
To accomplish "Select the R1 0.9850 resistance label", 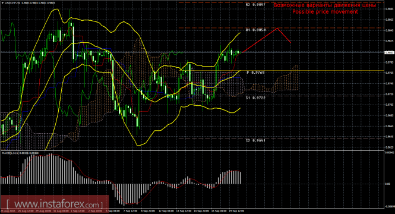I will click(x=255, y=30).
